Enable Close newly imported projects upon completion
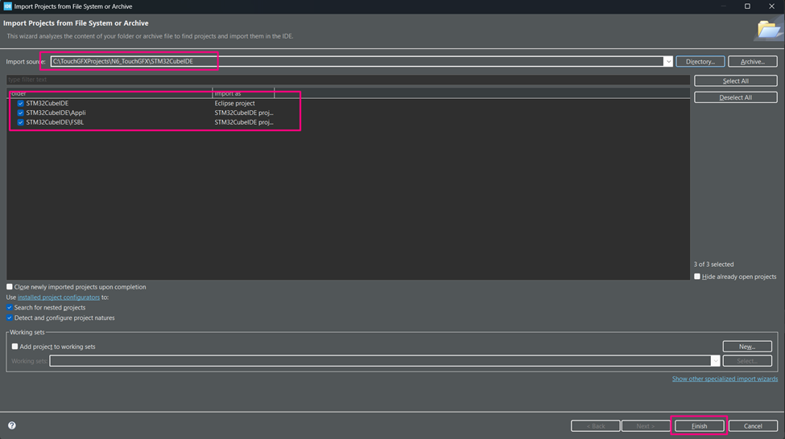Screen dimensions: 785x439 (10, 287)
